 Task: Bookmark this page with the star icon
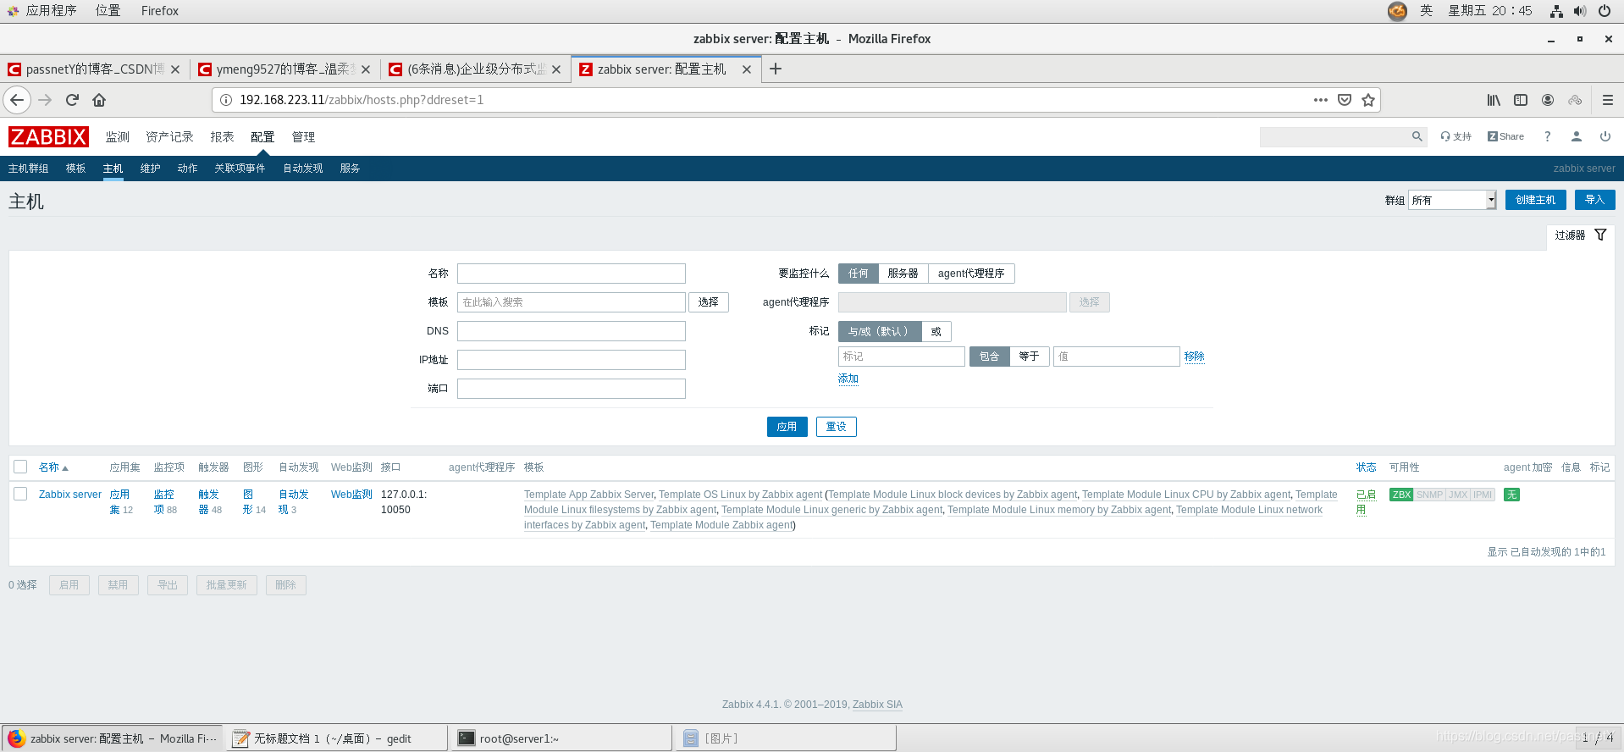pos(1368,100)
